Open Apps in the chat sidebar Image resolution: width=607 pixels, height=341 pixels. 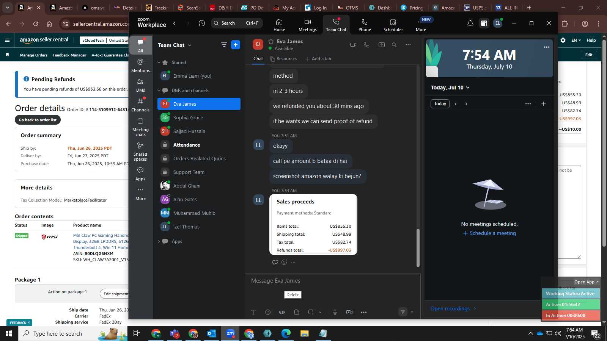coord(140,174)
